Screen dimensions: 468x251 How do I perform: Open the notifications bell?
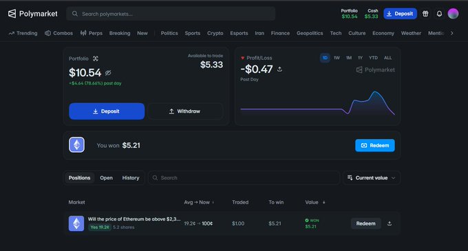coord(439,14)
